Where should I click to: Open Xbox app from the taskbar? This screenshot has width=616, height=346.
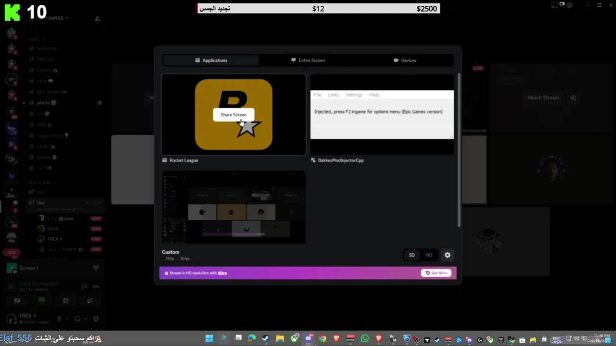pos(294,339)
